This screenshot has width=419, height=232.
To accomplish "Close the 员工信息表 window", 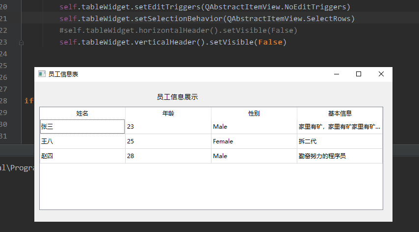I will [381, 74].
